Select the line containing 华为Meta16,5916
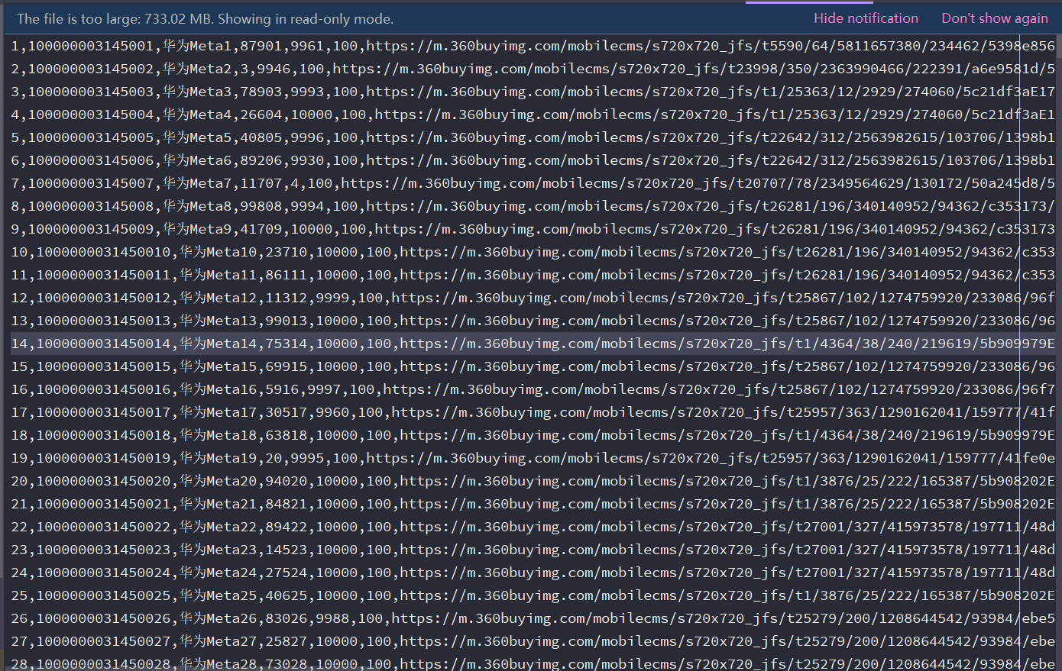This screenshot has width=1062, height=671. (533, 389)
